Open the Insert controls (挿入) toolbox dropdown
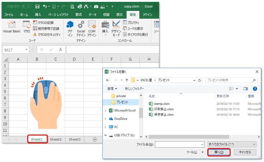264x162 pixels. click(105, 28)
